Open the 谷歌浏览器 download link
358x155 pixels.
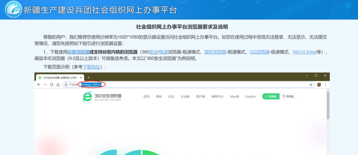[x=78, y=52]
